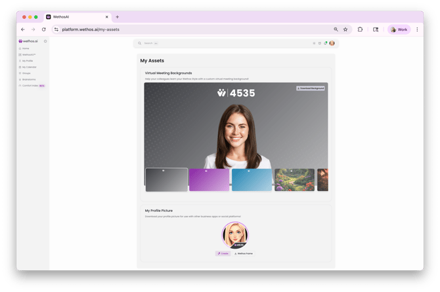The image size is (440, 292).
Task: Open WethosXO from the sidebar
Action: point(28,54)
